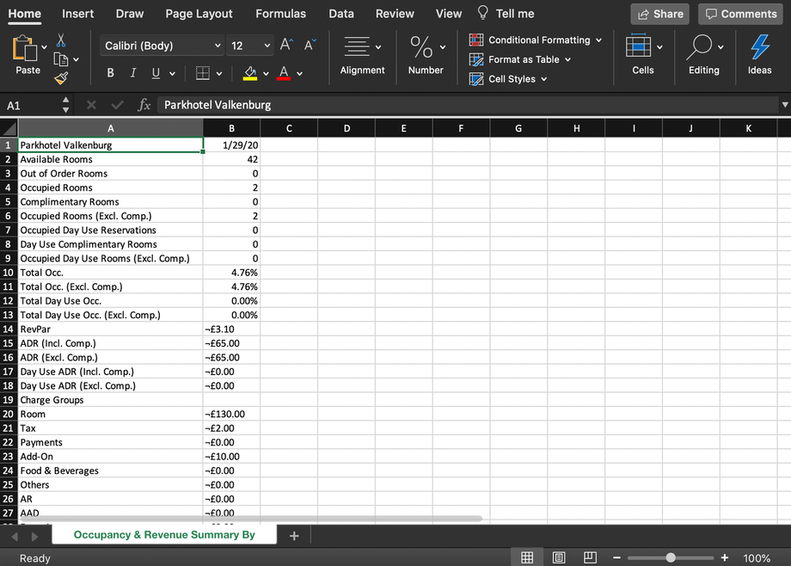Open the Number format percent icon
This screenshot has width=791, height=566.
point(421,47)
